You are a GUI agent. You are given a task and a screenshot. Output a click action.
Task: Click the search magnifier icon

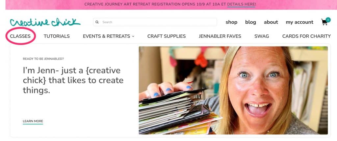(x=97, y=22)
